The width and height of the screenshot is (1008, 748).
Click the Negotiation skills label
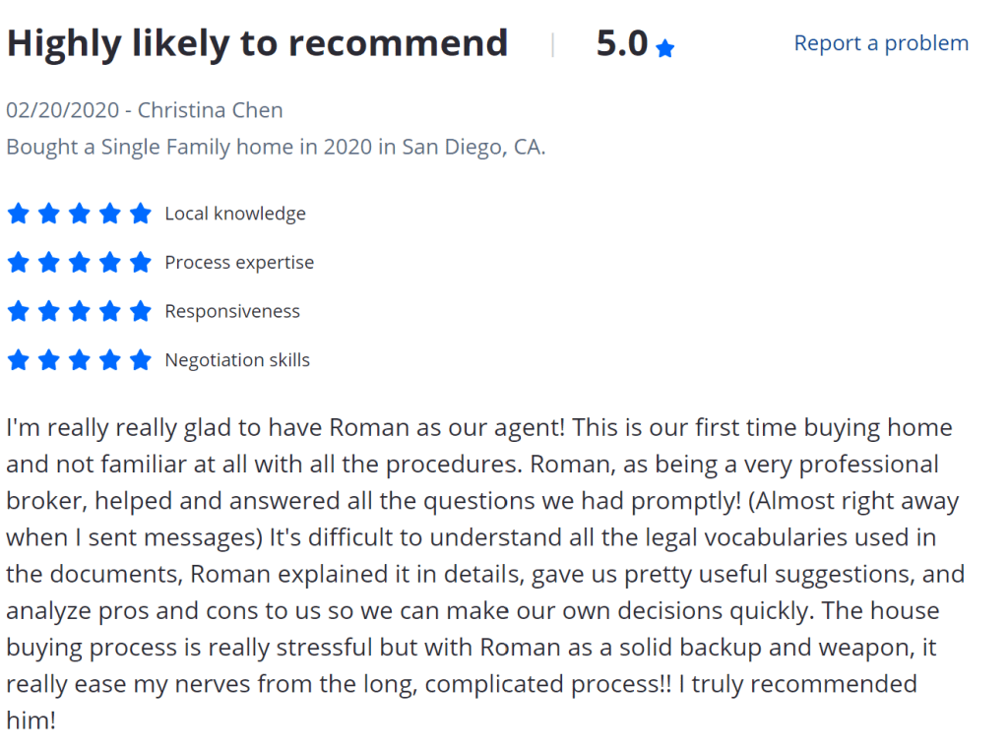point(237,360)
